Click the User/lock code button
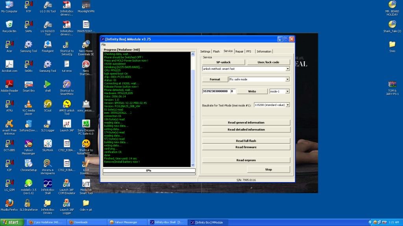403x226 pixels. (x=268, y=62)
